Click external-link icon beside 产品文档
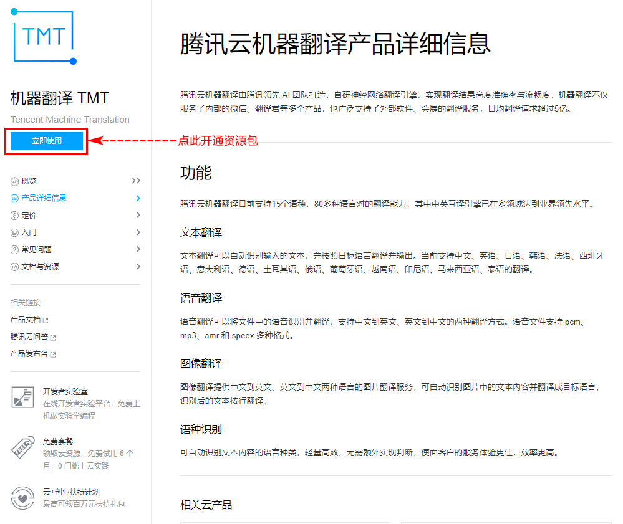Image resolution: width=623 pixels, height=524 pixels. [x=46, y=320]
